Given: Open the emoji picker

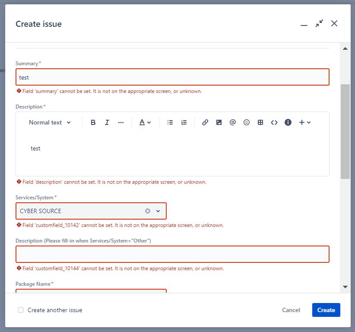Looking at the screenshot, I should click(x=247, y=122).
